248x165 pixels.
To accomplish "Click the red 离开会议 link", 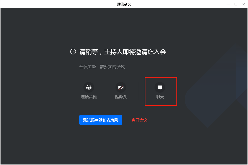I will [139, 120].
